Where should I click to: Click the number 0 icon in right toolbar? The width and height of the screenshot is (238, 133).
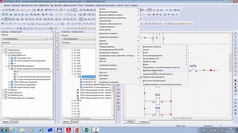pos(235,81)
